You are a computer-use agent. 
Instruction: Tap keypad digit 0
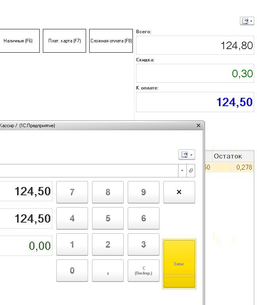click(72, 271)
